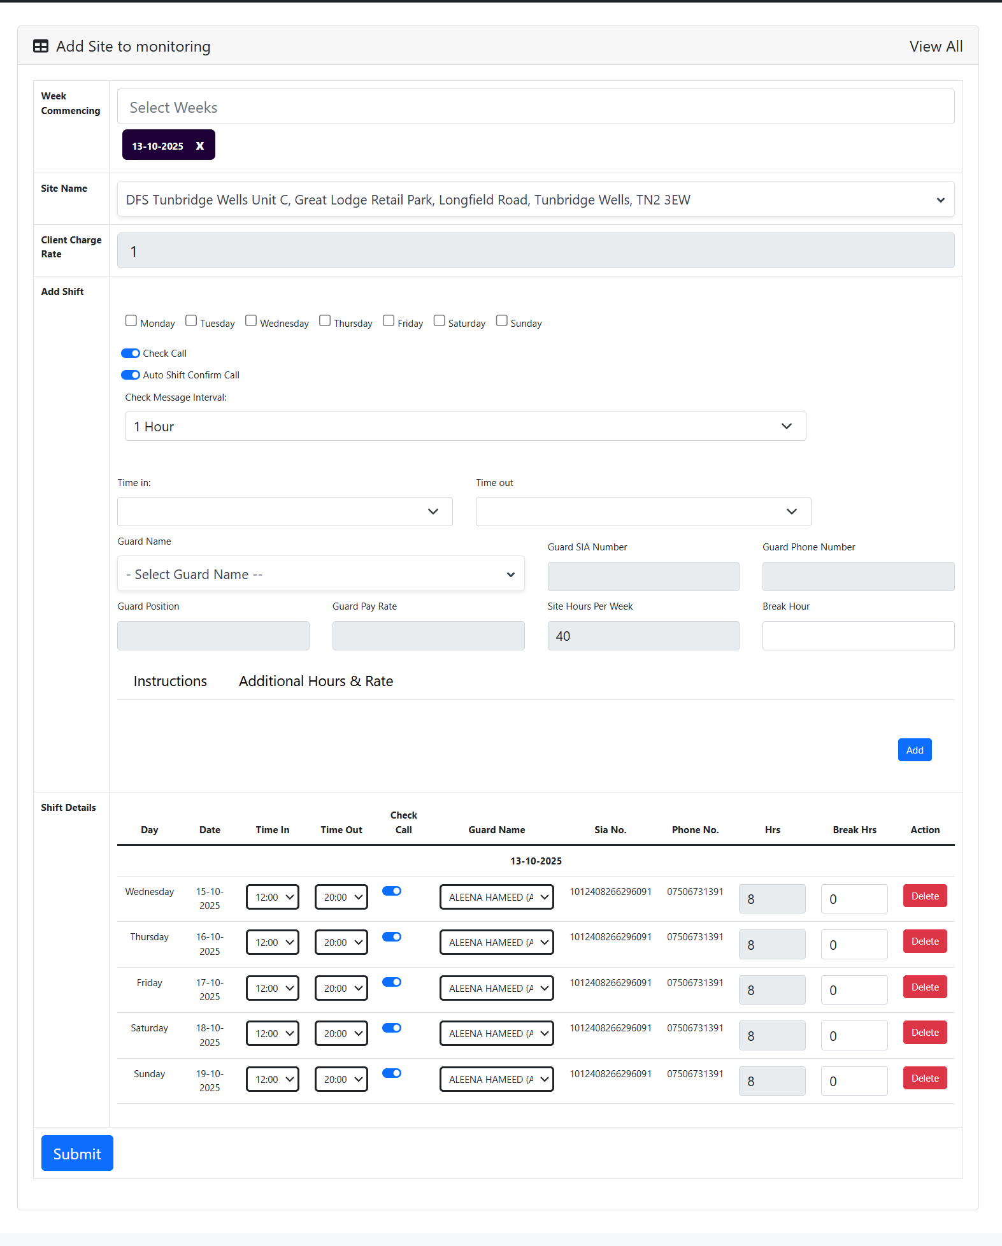This screenshot has height=1246, width=1002.
Task: Enable the Sunday checkbox
Action: [502, 321]
